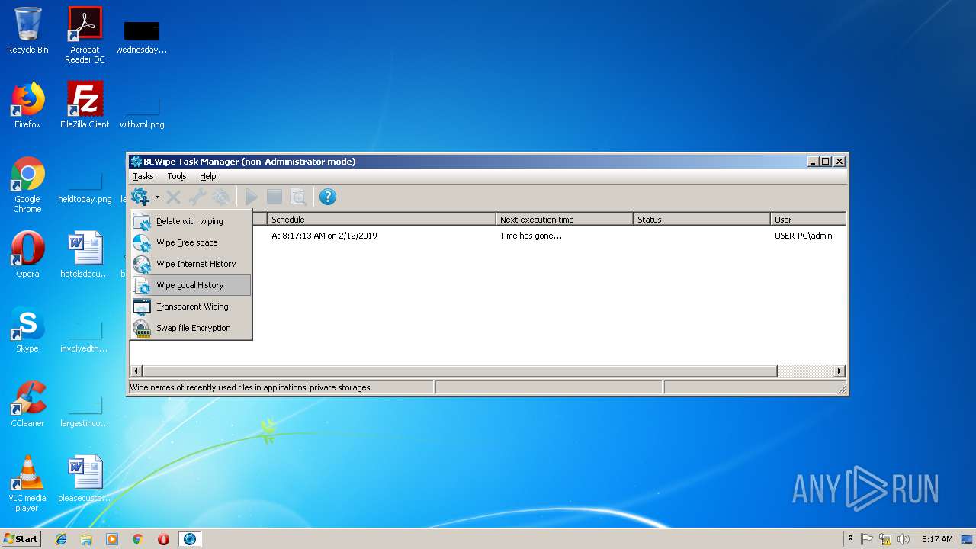Image resolution: width=976 pixels, height=549 pixels.
Task: Click the network tray icon
Action: point(885,539)
